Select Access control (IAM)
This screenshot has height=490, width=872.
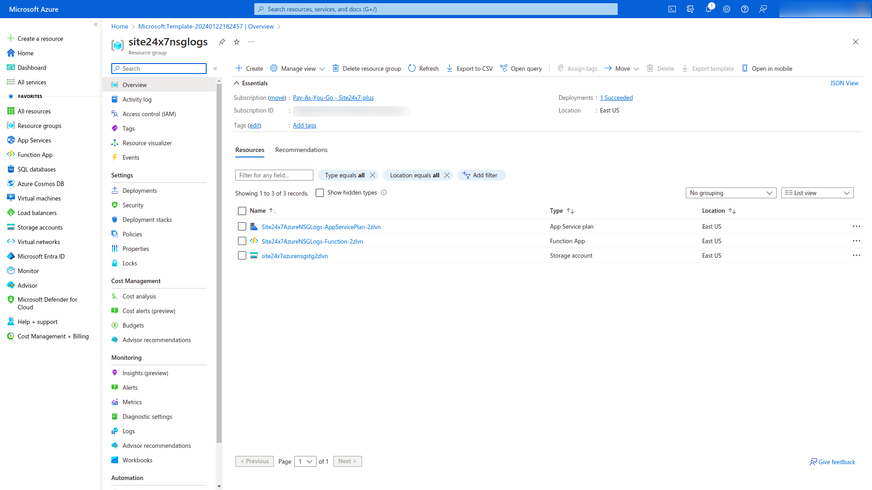click(x=149, y=114)
